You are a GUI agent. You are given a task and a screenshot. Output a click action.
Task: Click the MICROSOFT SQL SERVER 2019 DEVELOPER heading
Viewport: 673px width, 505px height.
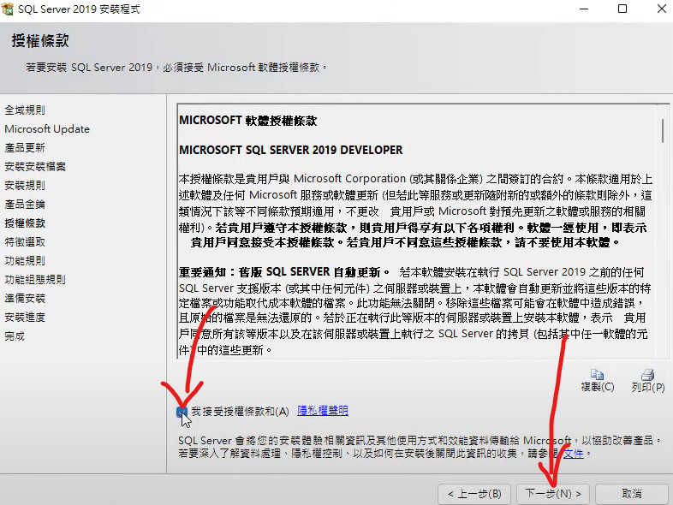tap(291, 150)
